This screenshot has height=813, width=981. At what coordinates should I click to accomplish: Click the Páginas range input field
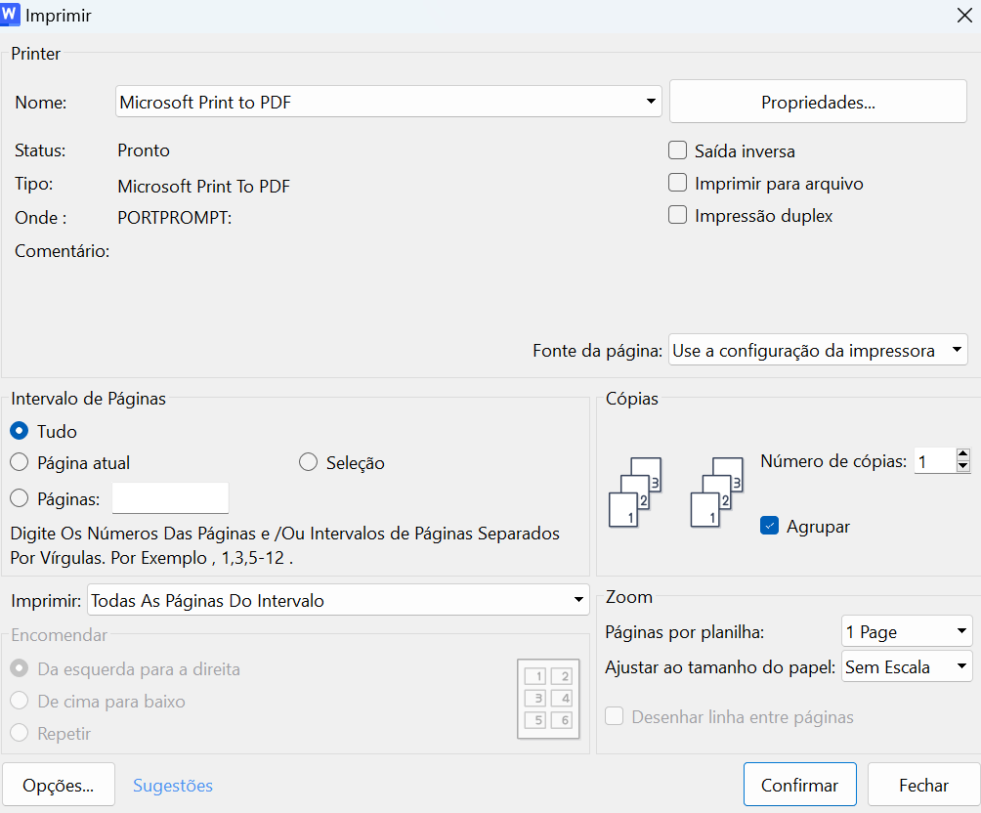pos(170,497)
